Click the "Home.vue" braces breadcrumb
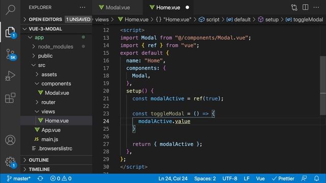 [174, 19]
